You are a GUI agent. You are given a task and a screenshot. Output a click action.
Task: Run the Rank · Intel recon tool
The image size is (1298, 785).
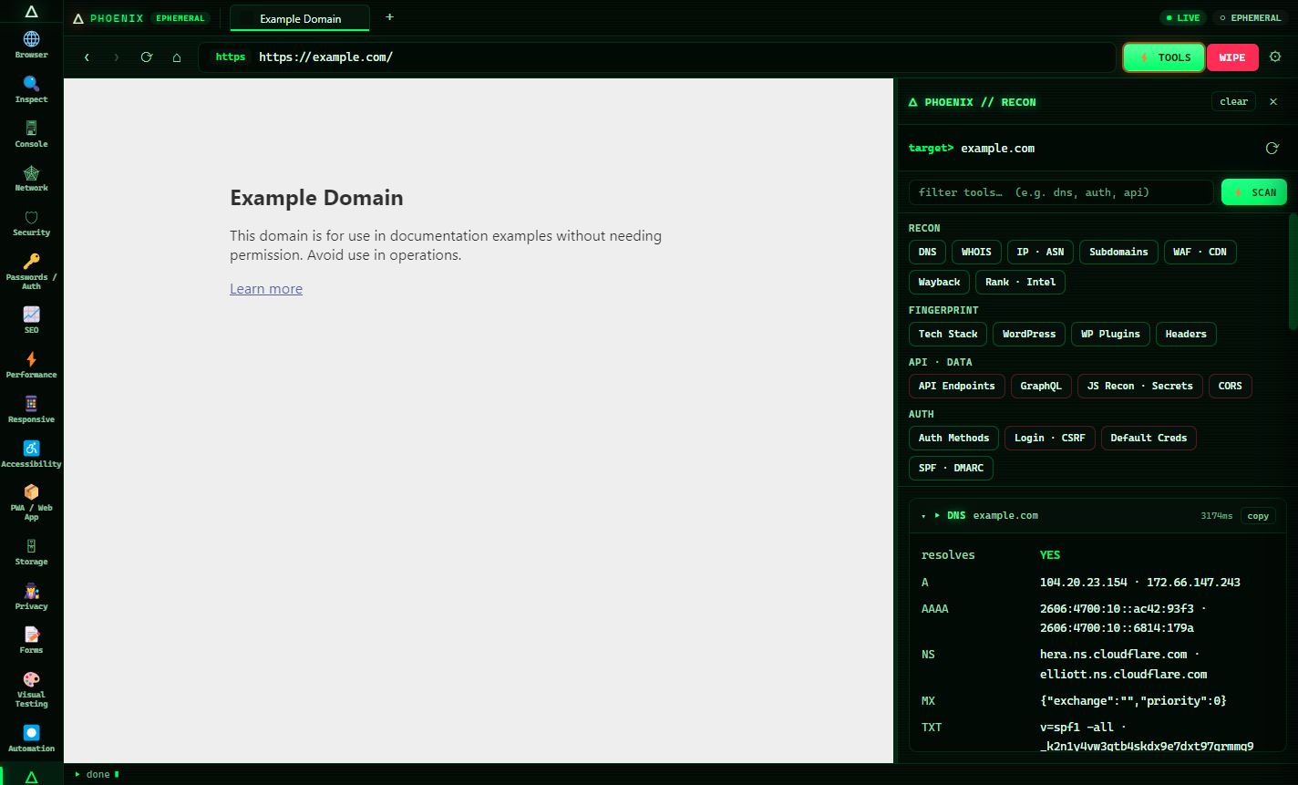tap(1020, 282)
